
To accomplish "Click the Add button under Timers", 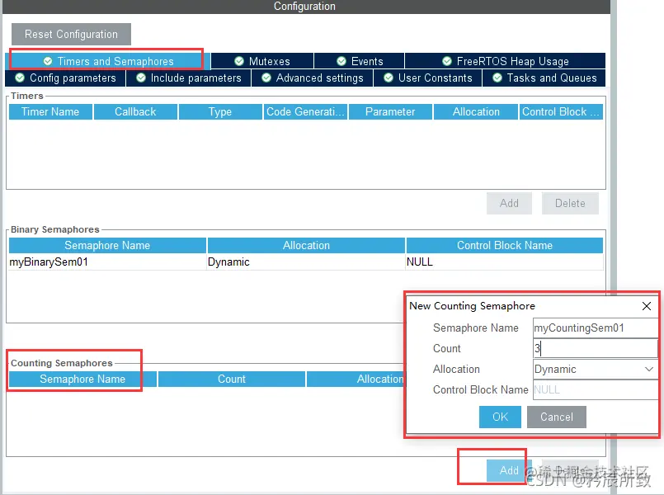I will [509, 203].
